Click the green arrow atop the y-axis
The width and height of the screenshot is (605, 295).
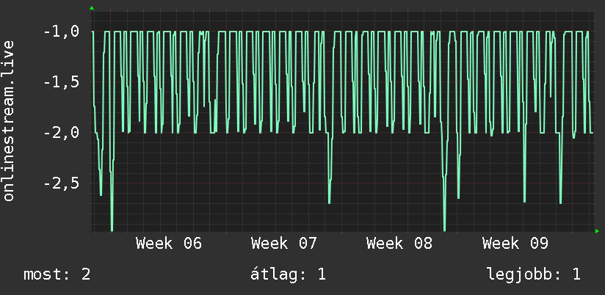pyautogui.click(x=92, y=8)
